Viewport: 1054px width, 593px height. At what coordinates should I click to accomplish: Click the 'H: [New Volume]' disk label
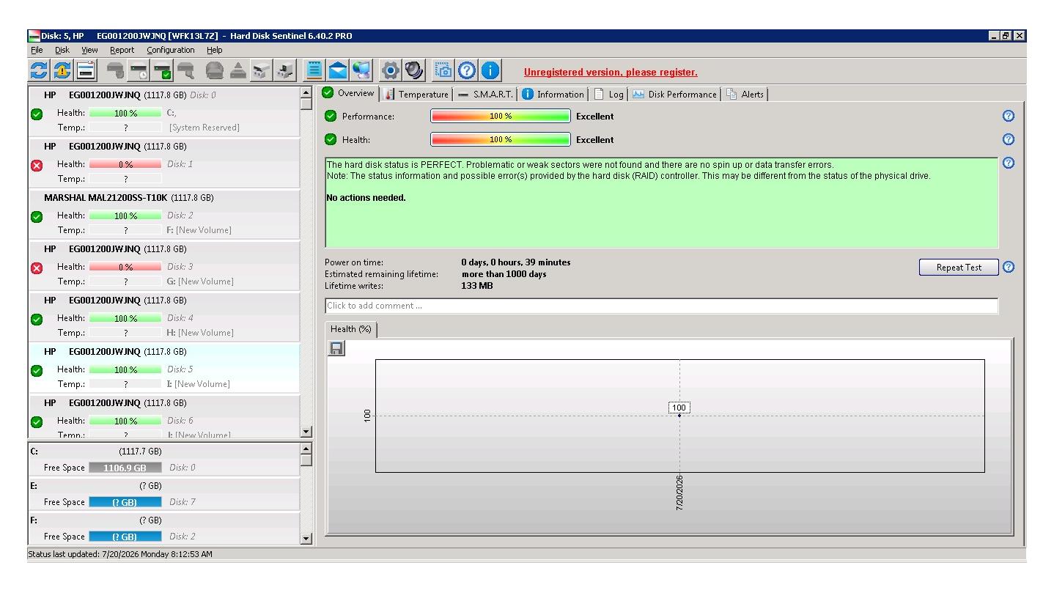200,333
